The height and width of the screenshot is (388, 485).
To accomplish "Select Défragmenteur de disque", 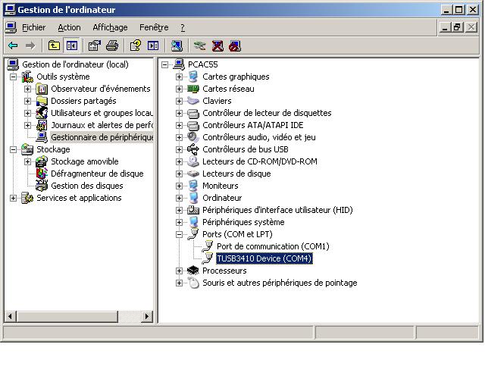I will click(97, 174).
